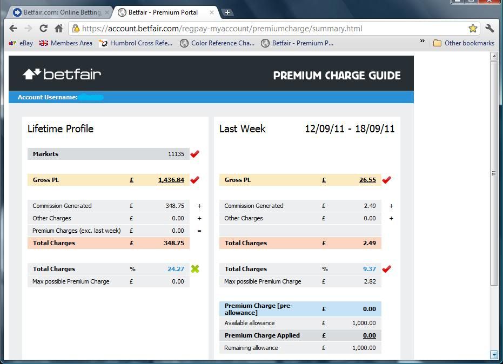Open the Chrome wrench settings menu

click(x=489, y=29)
